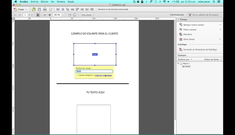The height and width of the screenshot is (135, 235).
Task: Enable the Campo obligatorio checkbox
Action: coord(77,75)
